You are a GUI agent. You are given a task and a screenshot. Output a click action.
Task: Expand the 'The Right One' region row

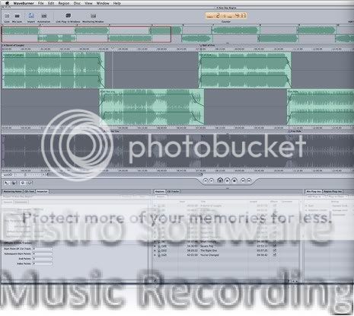(155, 251)
